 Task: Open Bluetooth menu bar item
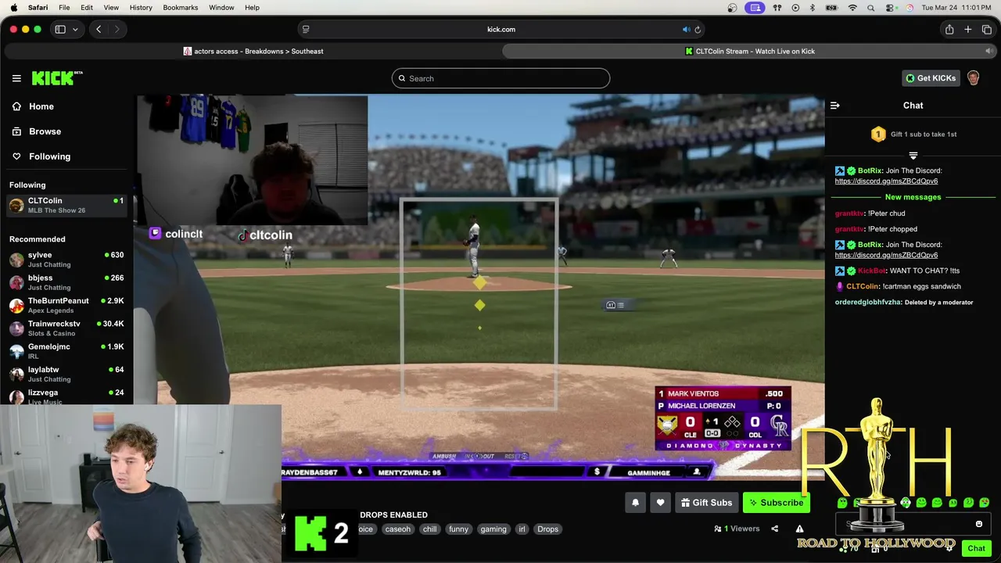(x=813, y=8)
